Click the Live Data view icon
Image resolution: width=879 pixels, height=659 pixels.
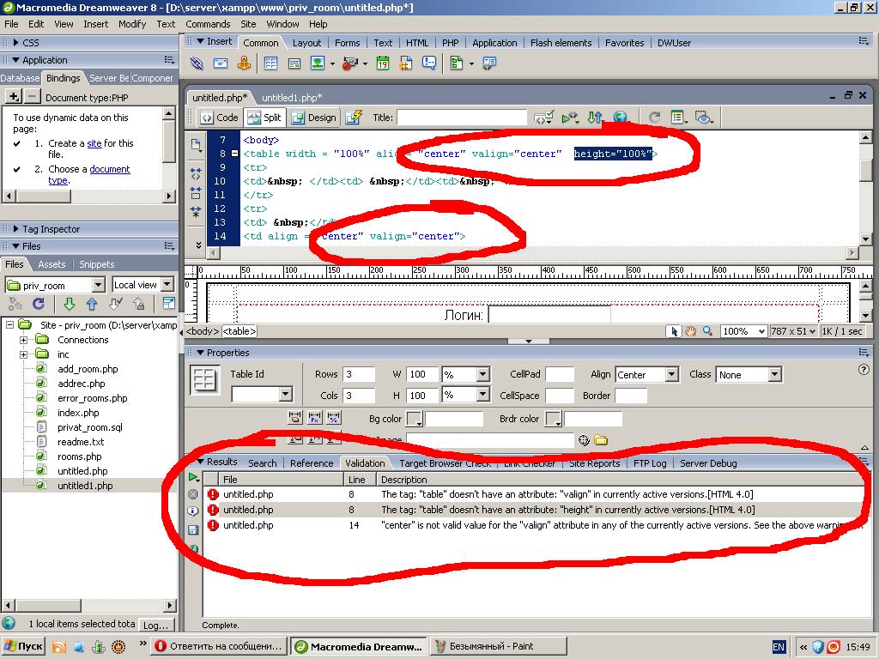[354, 117]
